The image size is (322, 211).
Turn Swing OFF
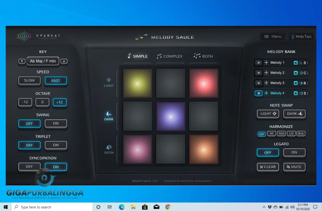coord(29,123)
